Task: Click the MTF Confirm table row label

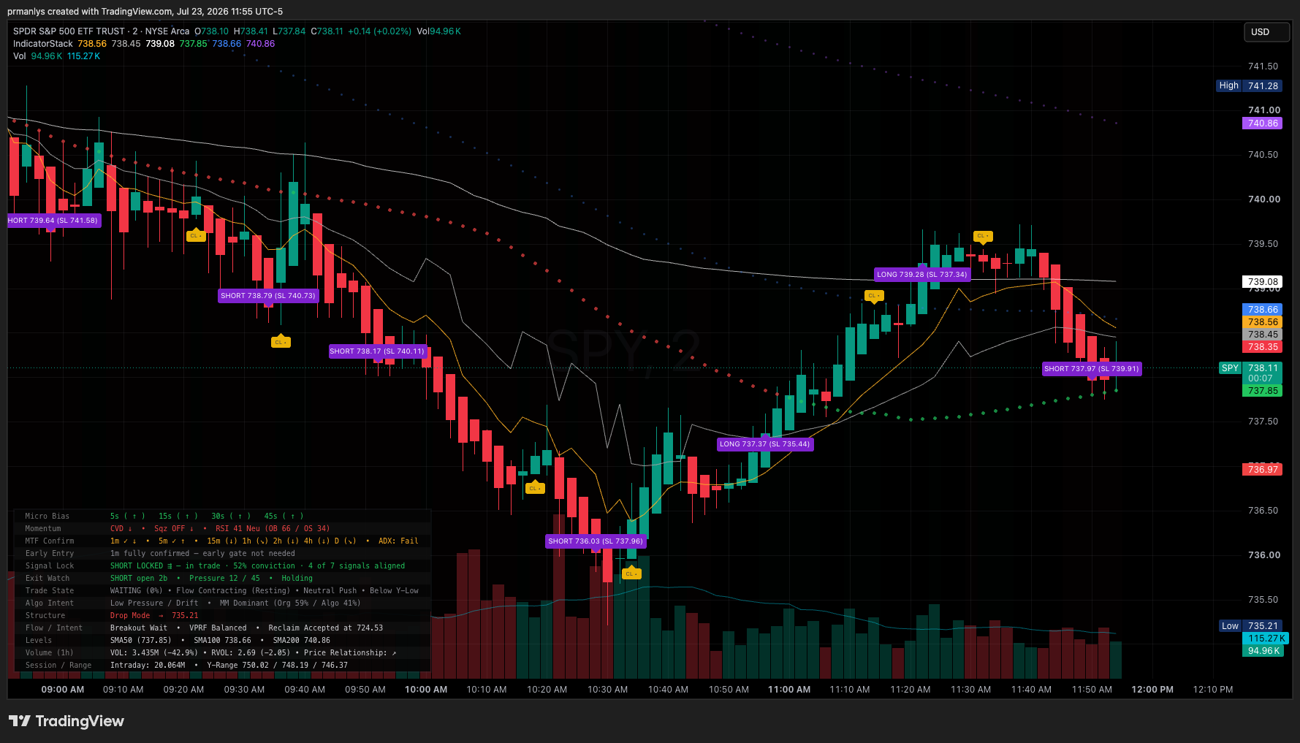Action: pos(50,541)
